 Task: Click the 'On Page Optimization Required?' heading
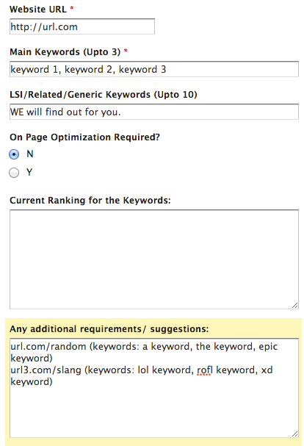[x=84, y=137]
